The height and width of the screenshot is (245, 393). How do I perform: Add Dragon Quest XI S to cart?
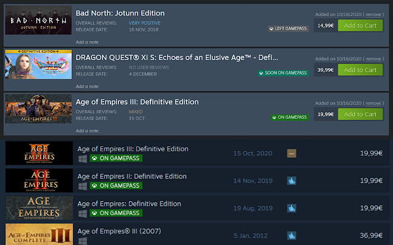click(360, 69)
